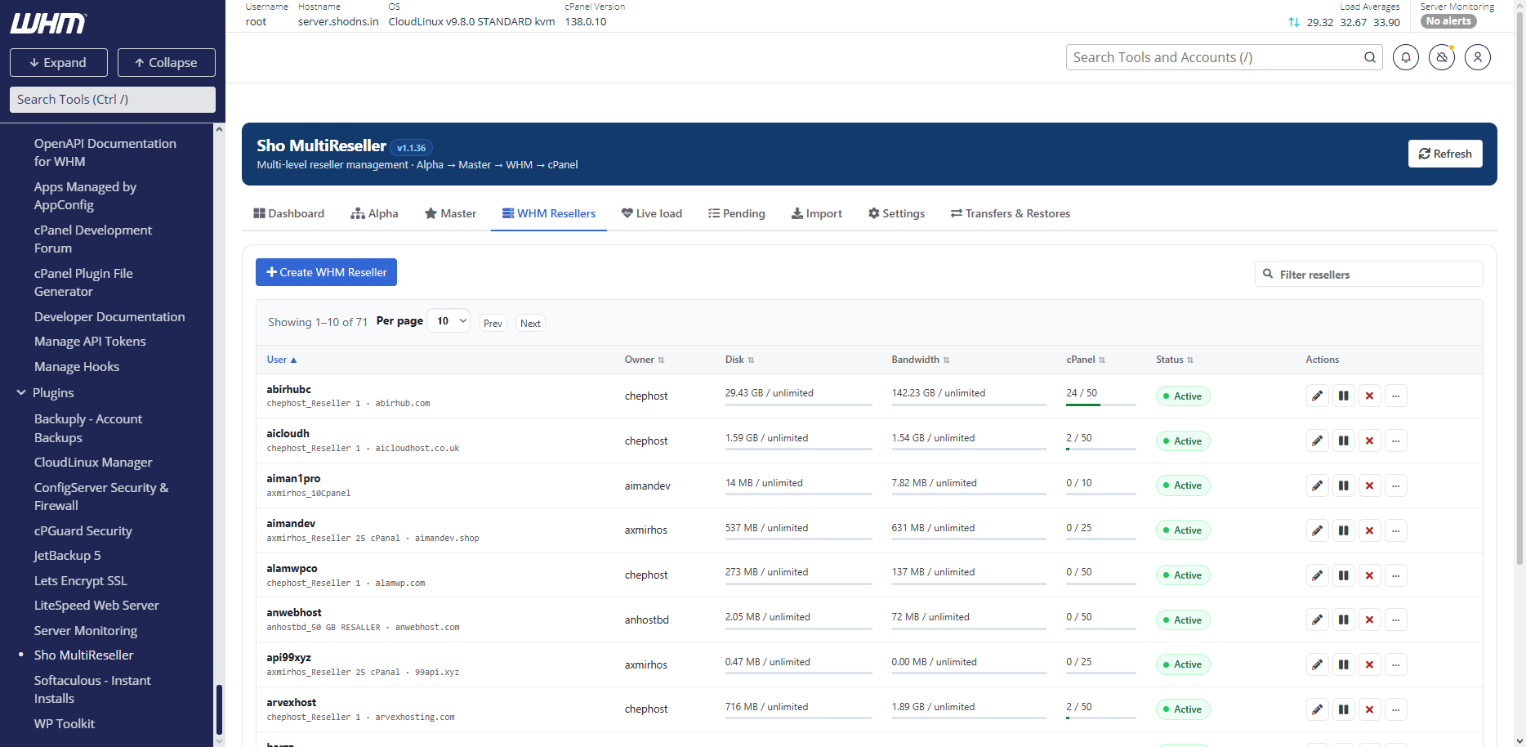This screenshot has width=1526, height=747.
Task: Open more actions for api99xyz
Action: pos(1395,664)
